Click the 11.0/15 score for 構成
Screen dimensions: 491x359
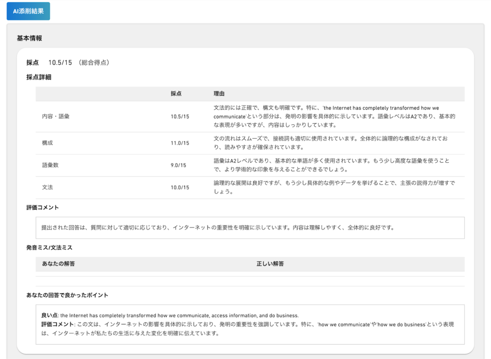[180, 143]
